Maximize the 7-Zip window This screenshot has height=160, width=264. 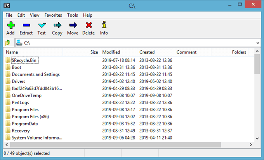click(240, 4)
